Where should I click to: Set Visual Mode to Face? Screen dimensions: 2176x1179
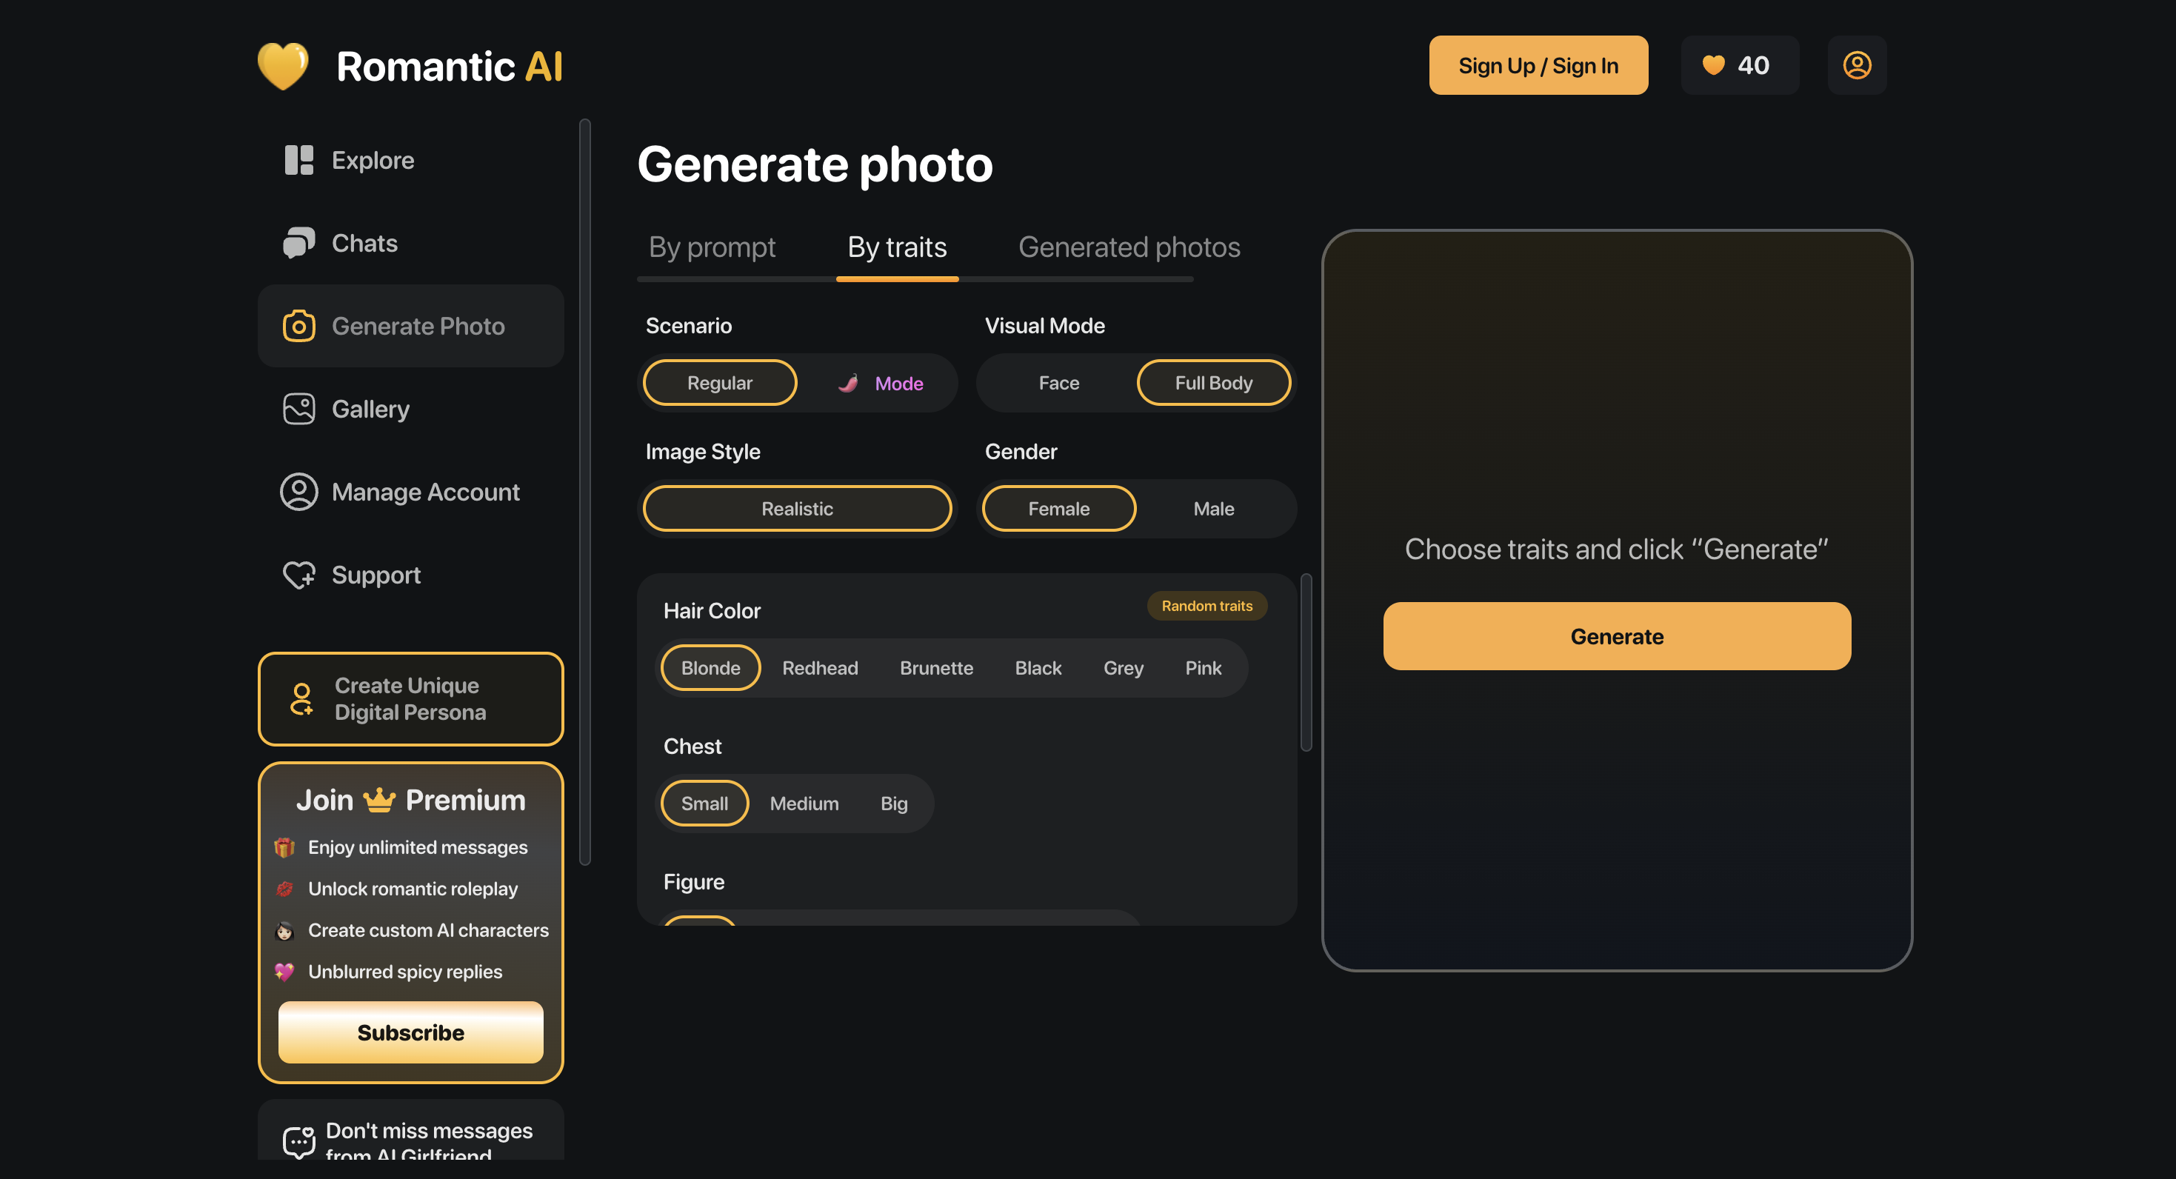[1058, 383]
